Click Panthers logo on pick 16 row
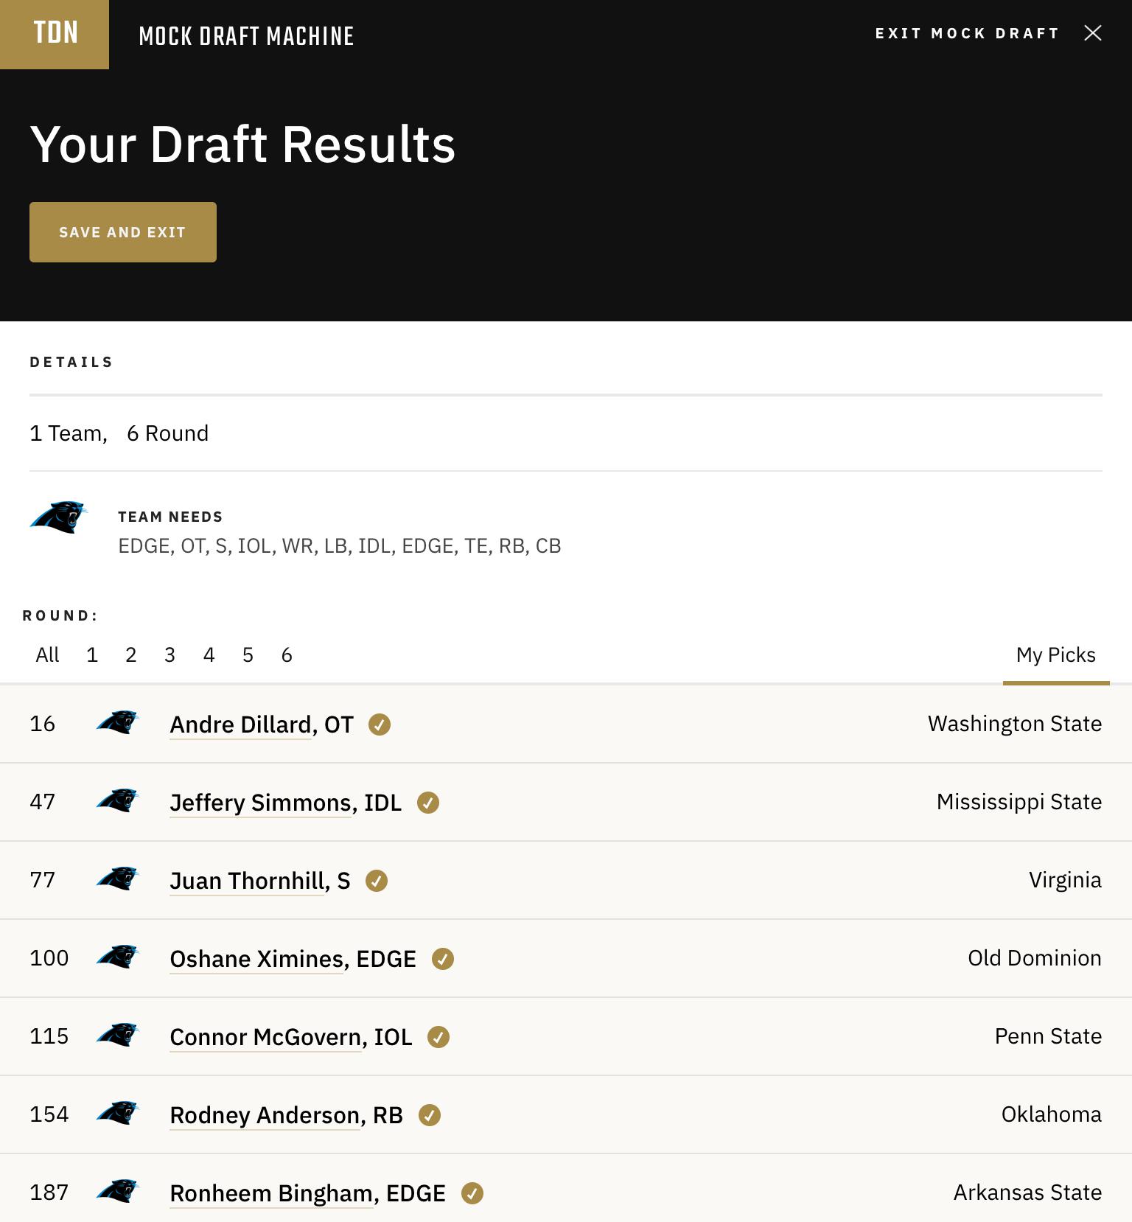Screen dimensions: 1132x1222 [x=118, y=722]
